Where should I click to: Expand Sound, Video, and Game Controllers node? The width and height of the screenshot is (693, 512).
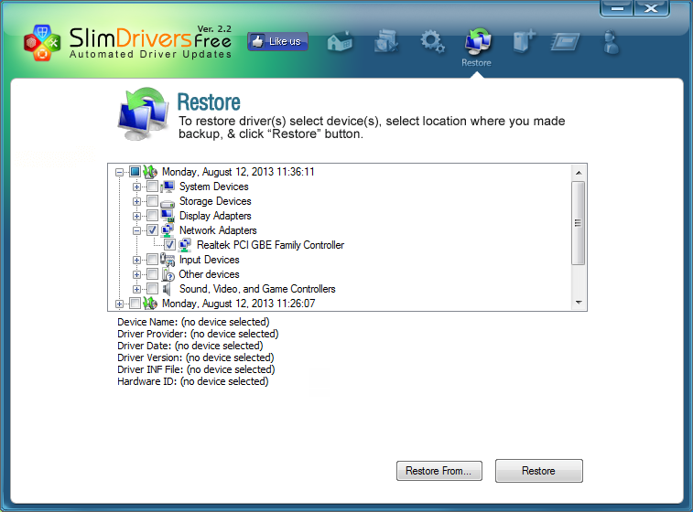[x=136, y=289]
